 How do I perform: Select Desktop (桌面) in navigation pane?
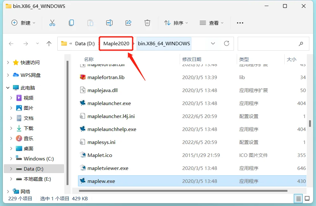tap(29, 148)
